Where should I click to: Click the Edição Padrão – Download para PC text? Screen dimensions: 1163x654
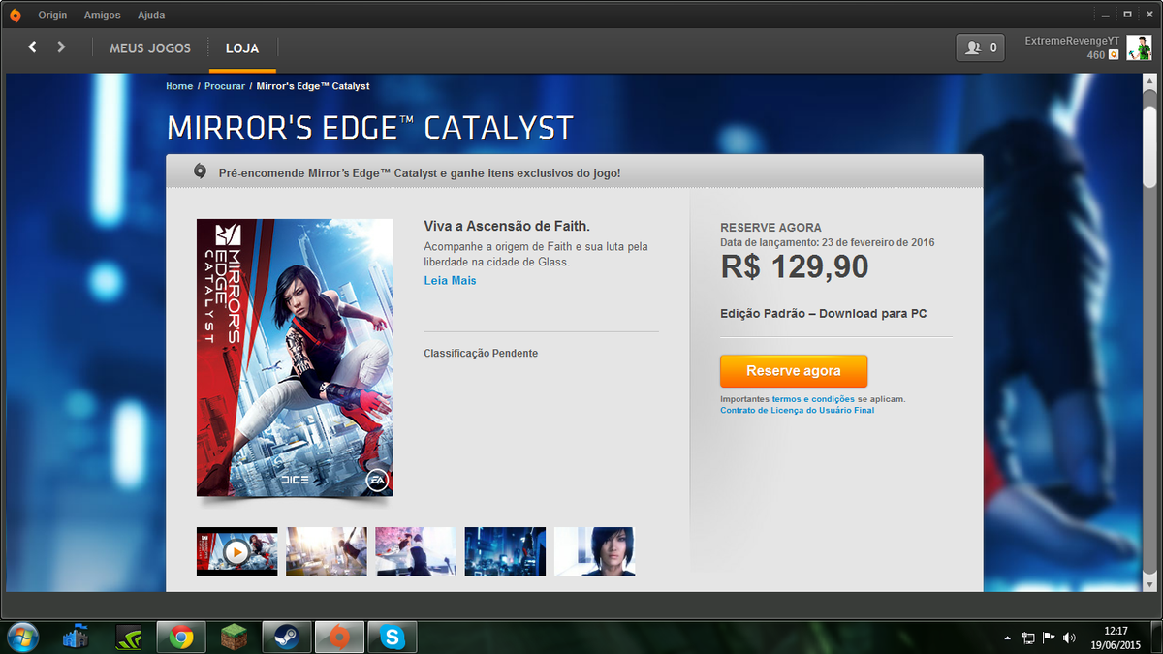tap(824, 314)
